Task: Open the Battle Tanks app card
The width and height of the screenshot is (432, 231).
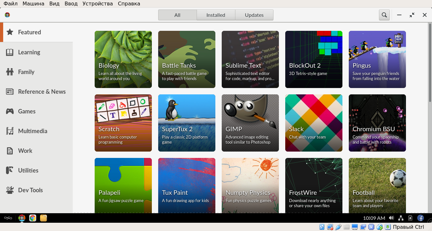Action: tap(187, 59)
